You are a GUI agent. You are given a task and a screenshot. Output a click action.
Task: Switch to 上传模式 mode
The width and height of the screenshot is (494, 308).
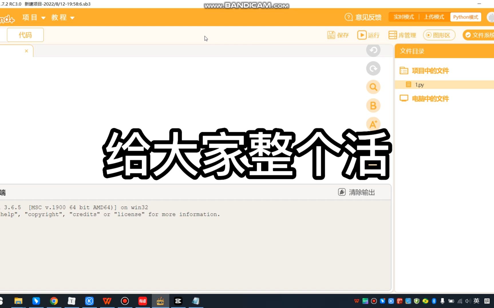point(434,17)
